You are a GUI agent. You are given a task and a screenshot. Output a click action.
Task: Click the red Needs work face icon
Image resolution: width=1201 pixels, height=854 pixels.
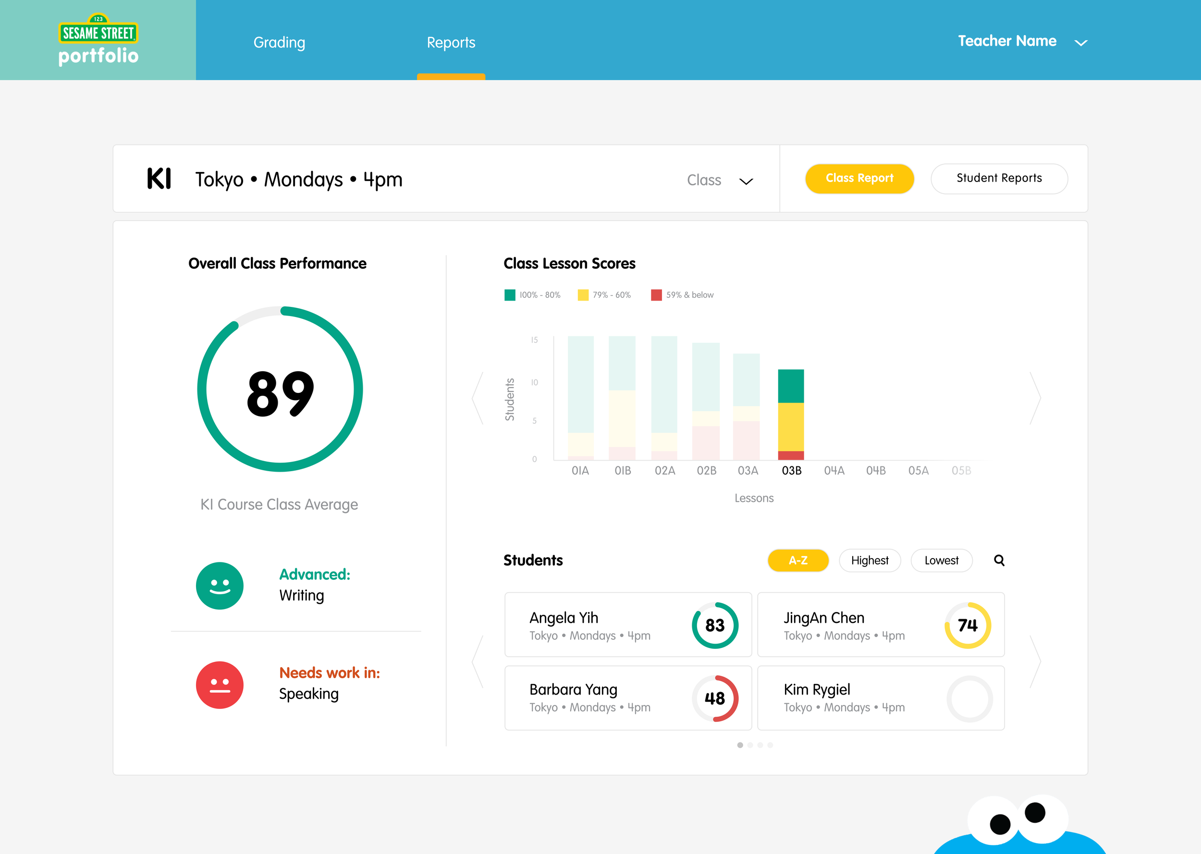coord(220,684)
